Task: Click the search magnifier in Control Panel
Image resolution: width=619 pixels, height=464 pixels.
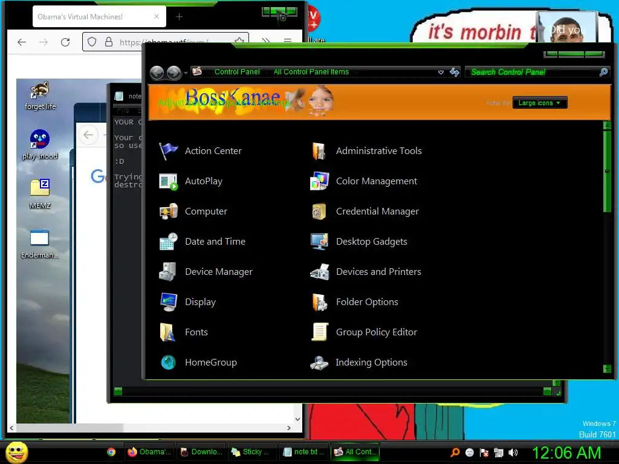Action: pos(603,72)
